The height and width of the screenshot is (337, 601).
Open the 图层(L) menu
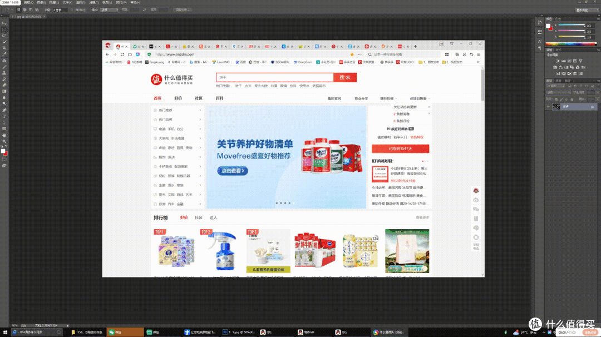(x=54, y=2)
